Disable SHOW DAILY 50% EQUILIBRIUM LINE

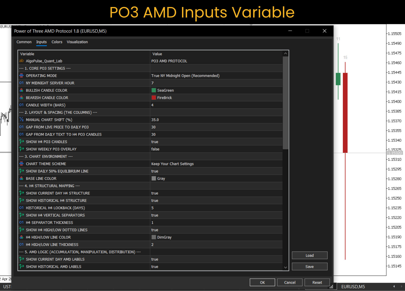pyautogui.click(x=189, y=171)
